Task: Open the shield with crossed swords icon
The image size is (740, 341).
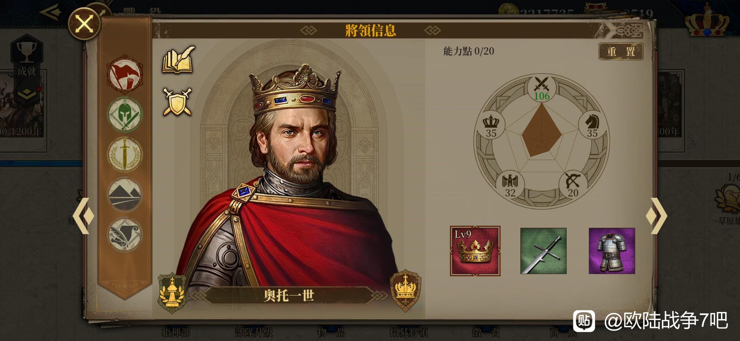Action: 177,102
